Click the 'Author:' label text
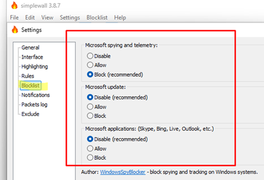This screenshot has height=180, width=264. pyautogui.click(x=90, y=172)
